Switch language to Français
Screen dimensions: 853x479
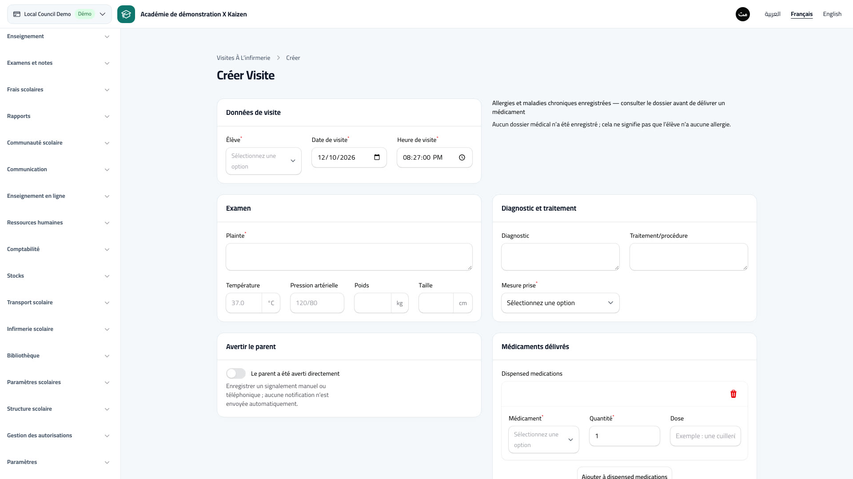(x=801, y=14)
